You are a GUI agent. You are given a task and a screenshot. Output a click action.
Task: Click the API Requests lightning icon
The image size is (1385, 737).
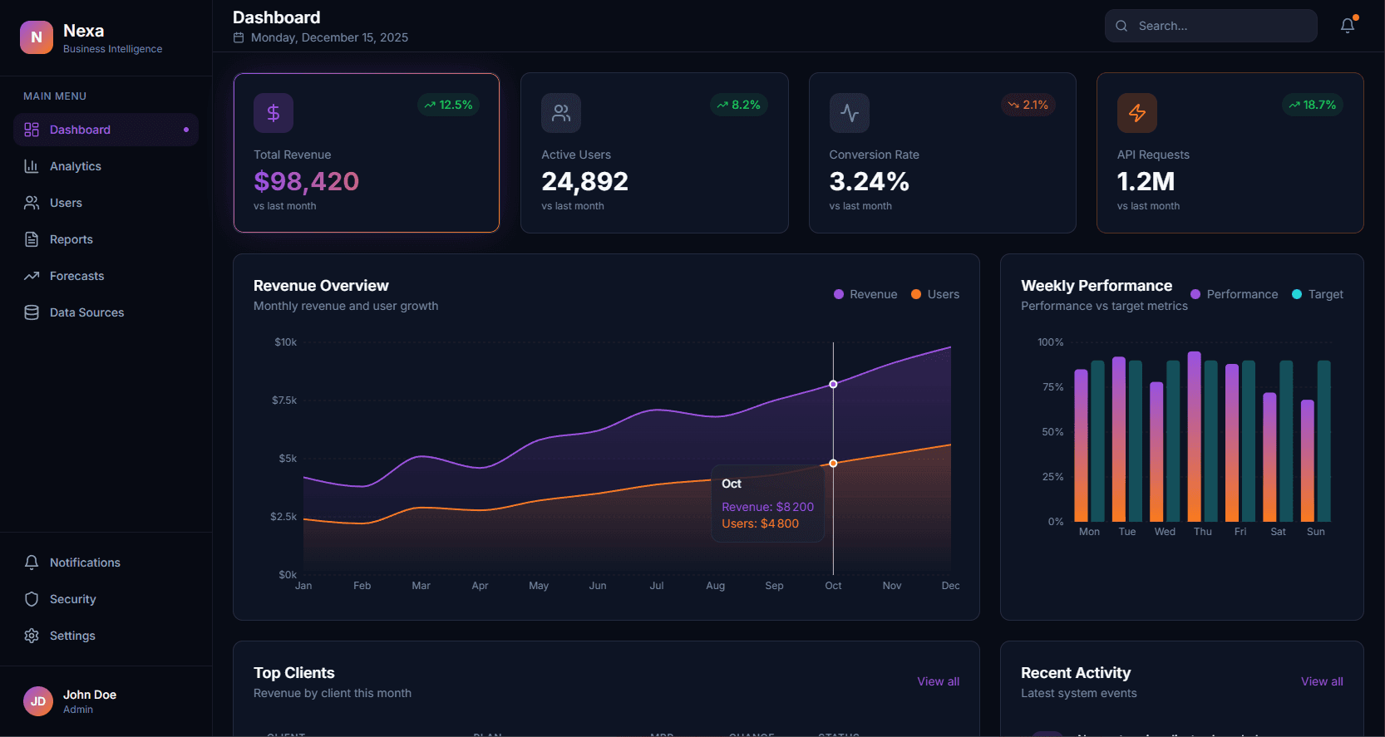[x=1136, y=113]
